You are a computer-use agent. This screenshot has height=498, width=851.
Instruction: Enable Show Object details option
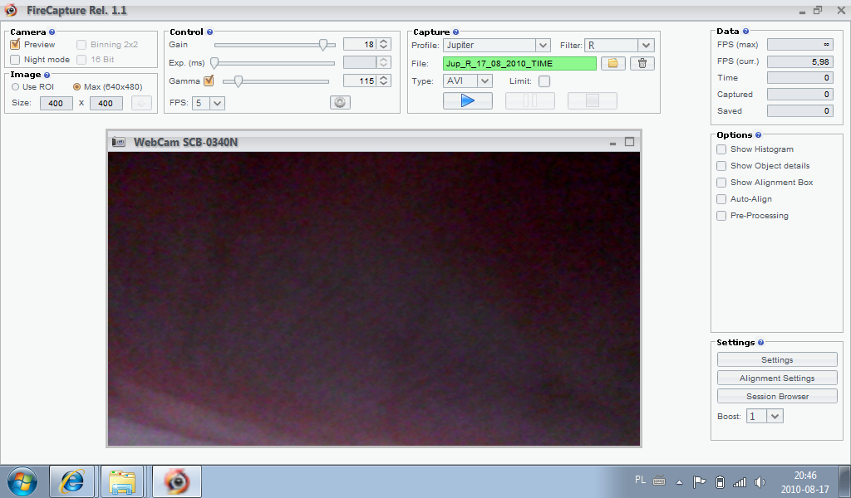click(x=721, y=166)
